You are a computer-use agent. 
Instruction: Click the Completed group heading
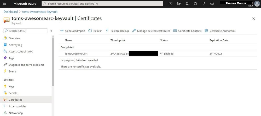coord(67,47)
